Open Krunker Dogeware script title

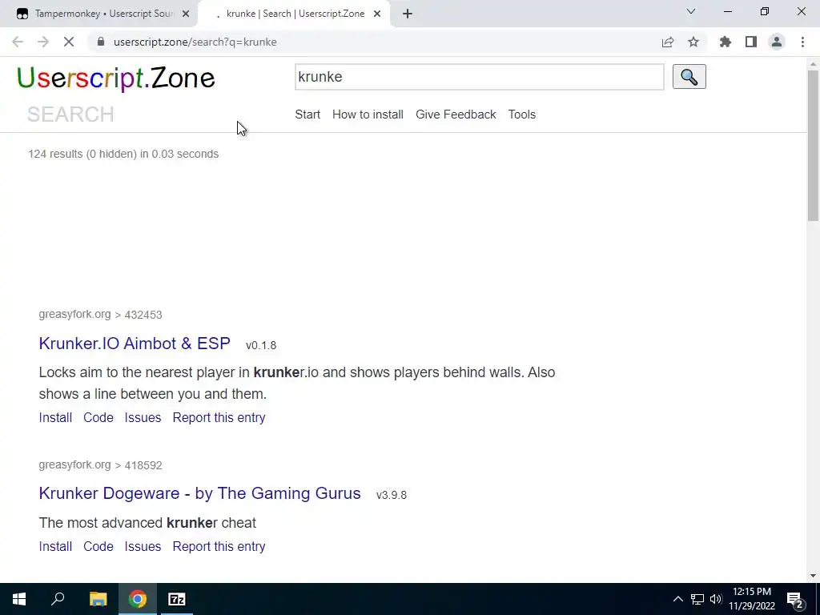pos(199,493)
